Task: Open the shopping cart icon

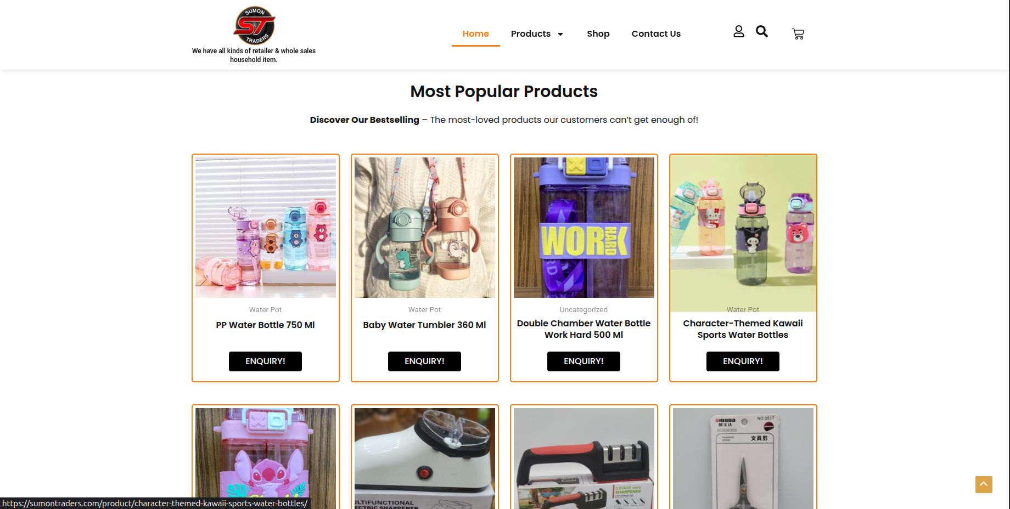Action: click(x=798, y=34)
